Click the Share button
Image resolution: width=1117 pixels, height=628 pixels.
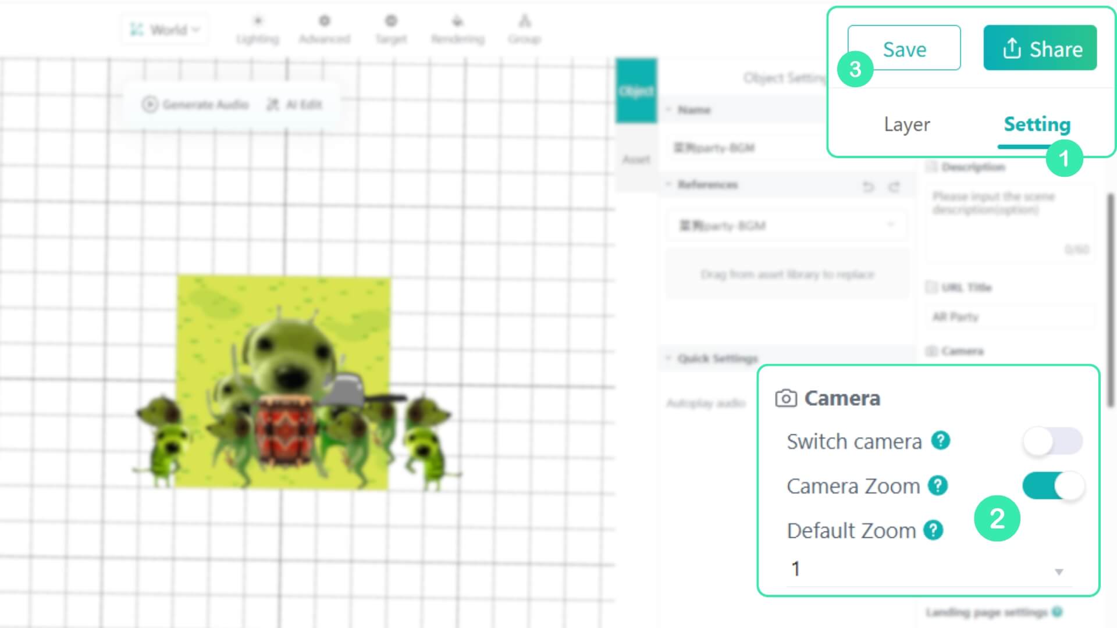(x=1040, y=48)
